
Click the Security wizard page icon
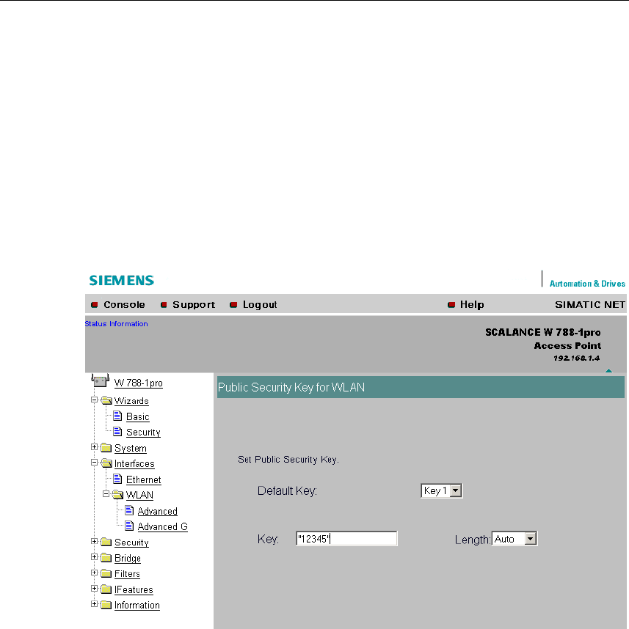(117, 431)
